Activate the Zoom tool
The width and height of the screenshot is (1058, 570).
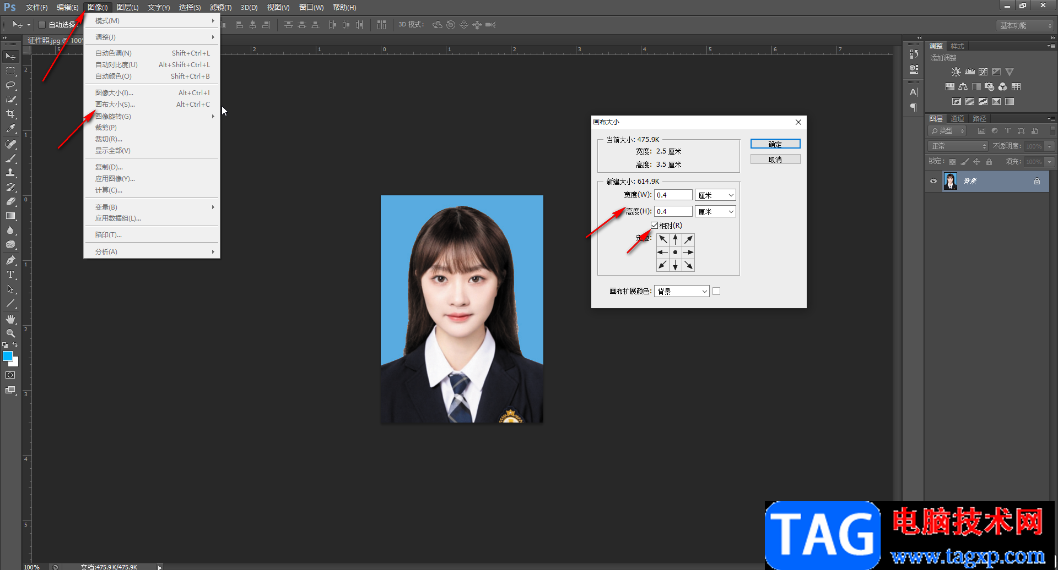(x=10, y=333)
